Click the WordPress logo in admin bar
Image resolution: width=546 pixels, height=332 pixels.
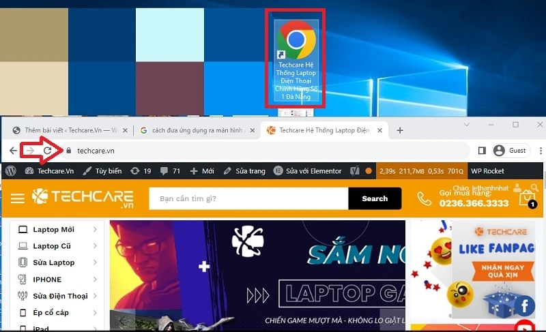11,171
